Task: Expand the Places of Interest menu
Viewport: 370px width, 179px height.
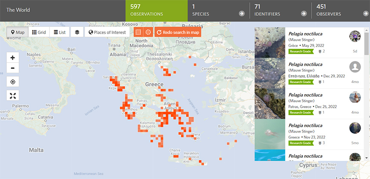Action: pos(107,32)
